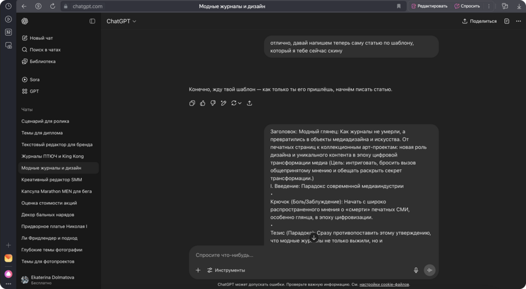The image size is (526, 289).
Task: Reload the page with the refresh icon
Action: (x=53, y=6)
